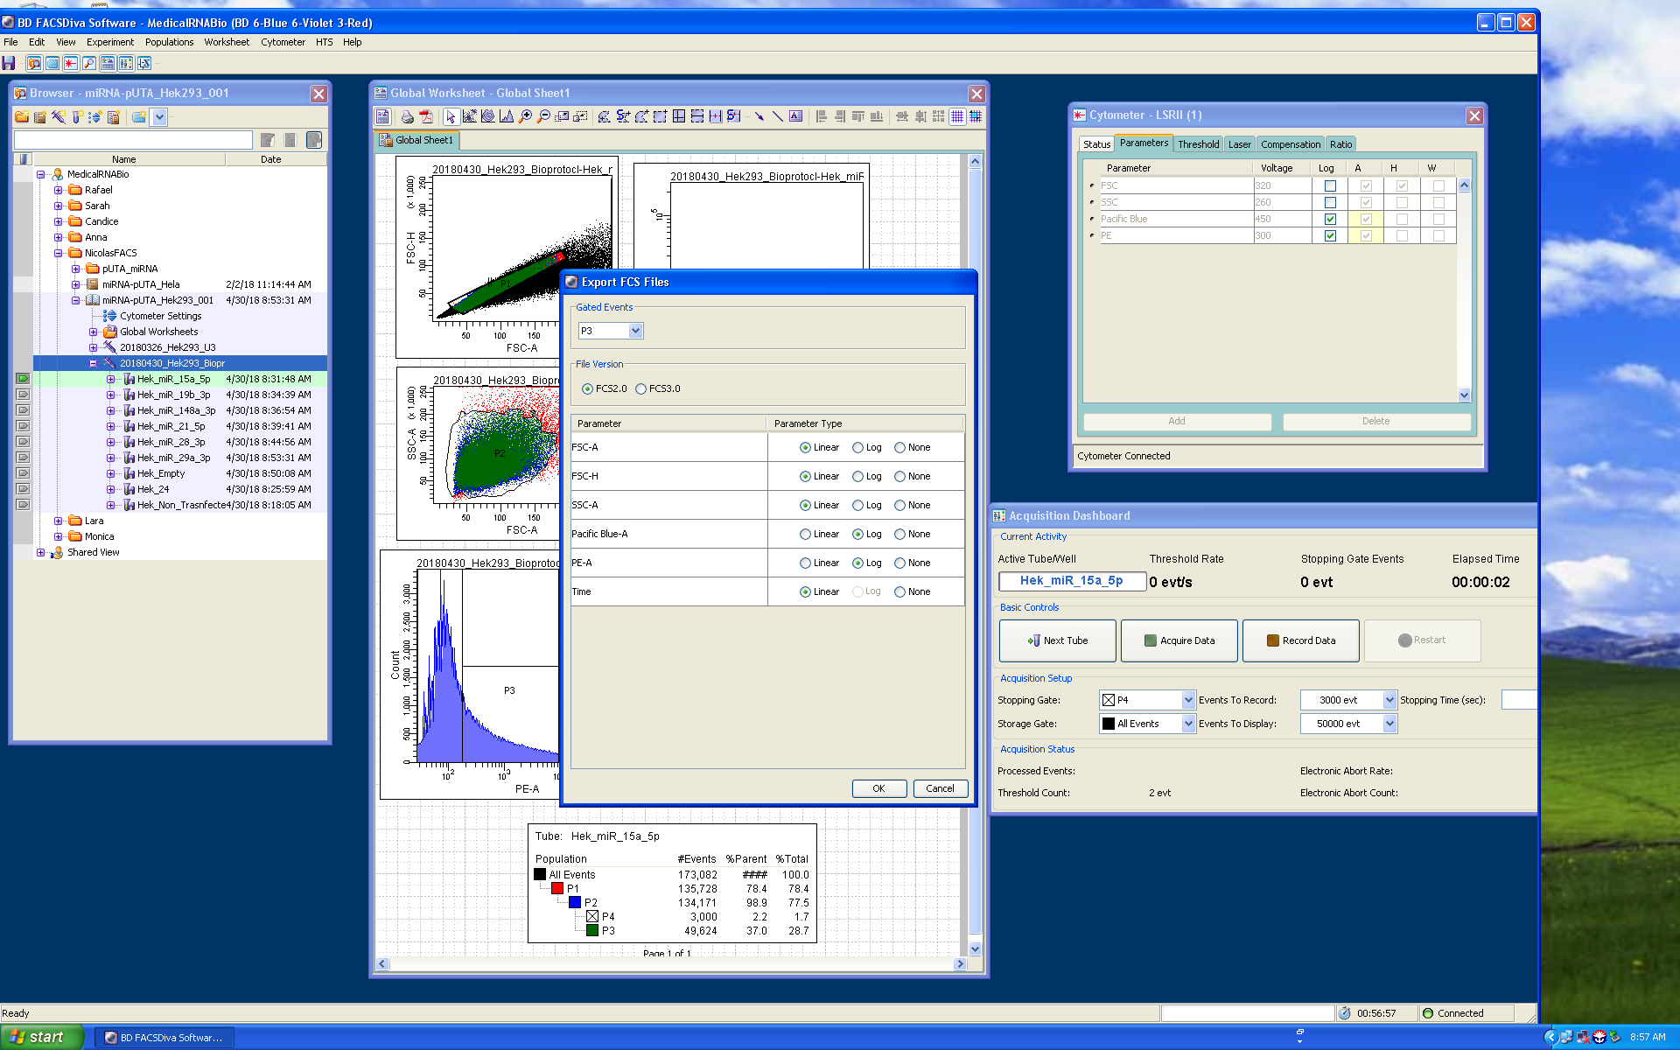Select the arrow pointer tool in worksheet toolbar
This screenshot has height=1050, width=1680.
(x=451, y=116)
